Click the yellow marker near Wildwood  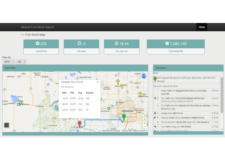point(20,102)
